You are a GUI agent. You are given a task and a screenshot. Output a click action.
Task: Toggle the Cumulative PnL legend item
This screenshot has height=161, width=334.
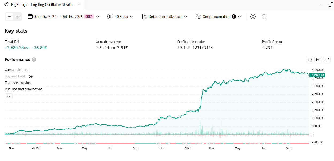[17, 70]
